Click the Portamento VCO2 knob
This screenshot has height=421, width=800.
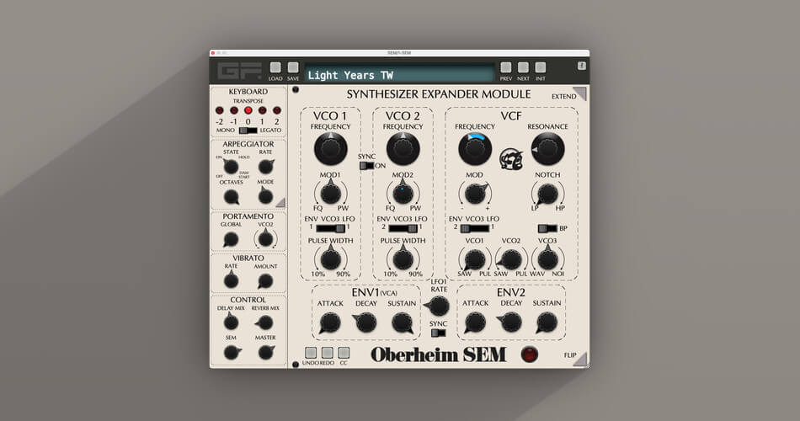[x=265, y=238]
